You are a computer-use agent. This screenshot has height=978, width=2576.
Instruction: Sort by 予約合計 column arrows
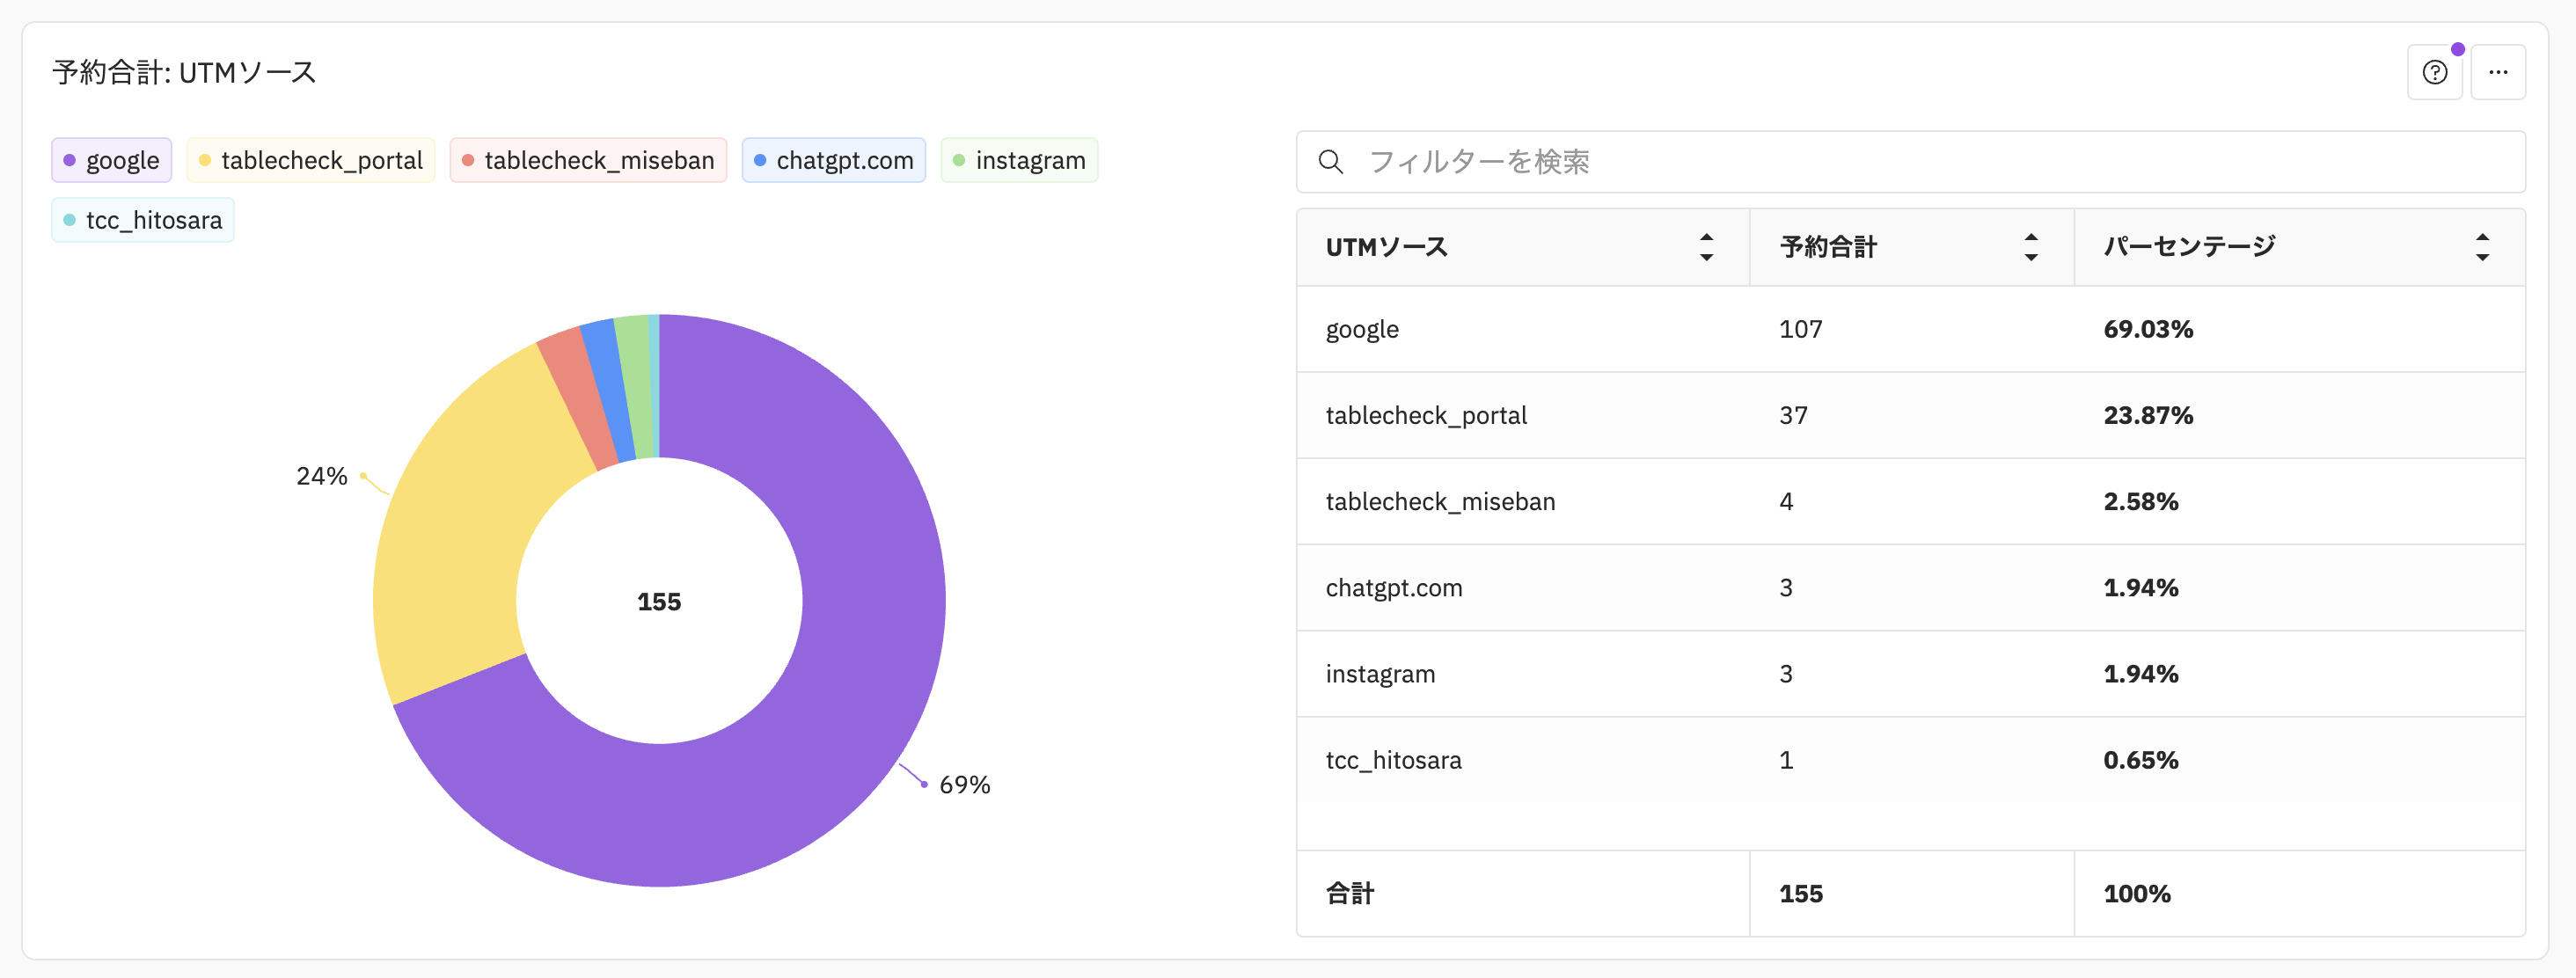point(2031,247)
